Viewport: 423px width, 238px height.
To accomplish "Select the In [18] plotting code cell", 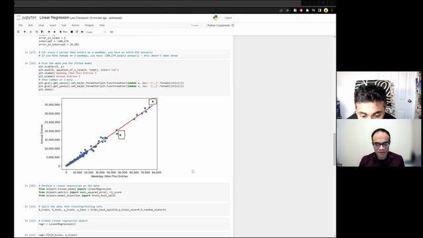I will (134, 78).
